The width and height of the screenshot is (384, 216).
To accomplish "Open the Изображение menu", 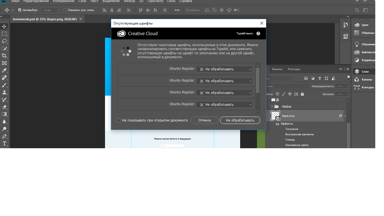I will click(x=64, y=1).
